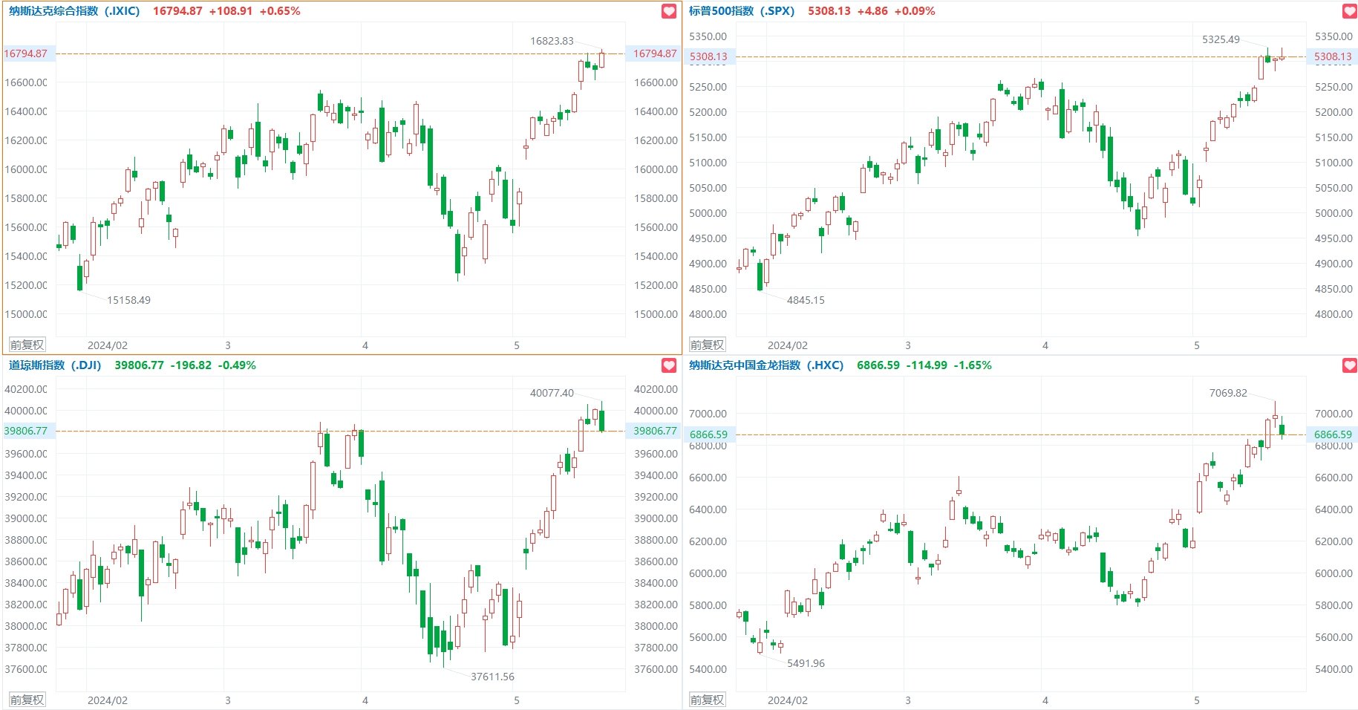Image resolution: width=1358 pixels, height=710 pixels.
Task: Toggle favorite heart on Nasdaq Composite chart
Action: click(669, 11)
